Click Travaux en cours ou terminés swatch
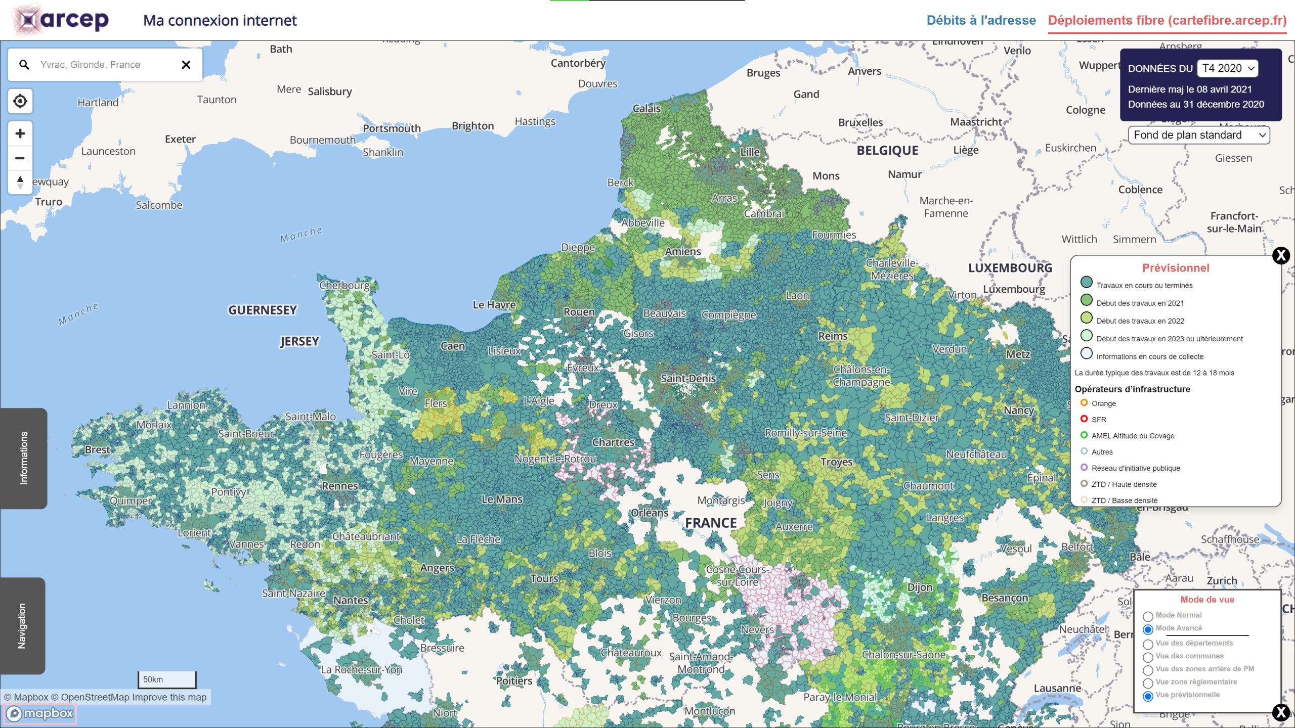This screenshot has width=1295, height=728. (x=1087, y=282)
